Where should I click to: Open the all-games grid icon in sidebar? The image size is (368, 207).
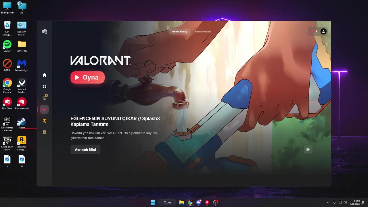click(44, 87)
